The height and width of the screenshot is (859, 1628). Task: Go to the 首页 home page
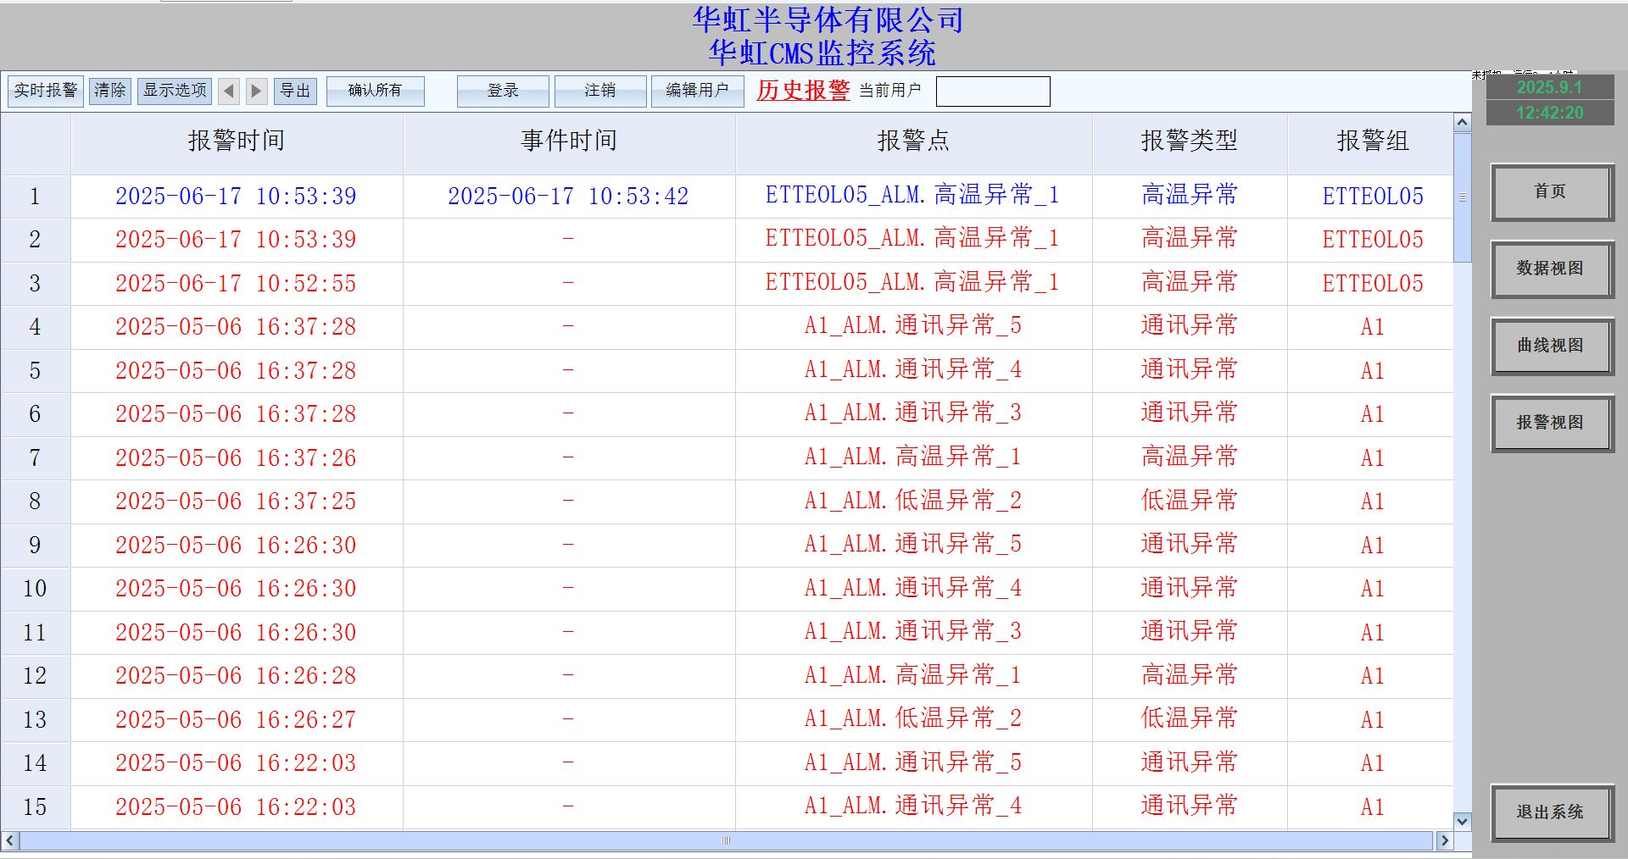(x=1552, y=192)
